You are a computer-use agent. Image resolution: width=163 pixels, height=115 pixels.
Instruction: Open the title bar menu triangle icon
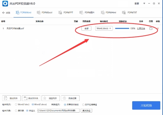[x=144, y=4]
